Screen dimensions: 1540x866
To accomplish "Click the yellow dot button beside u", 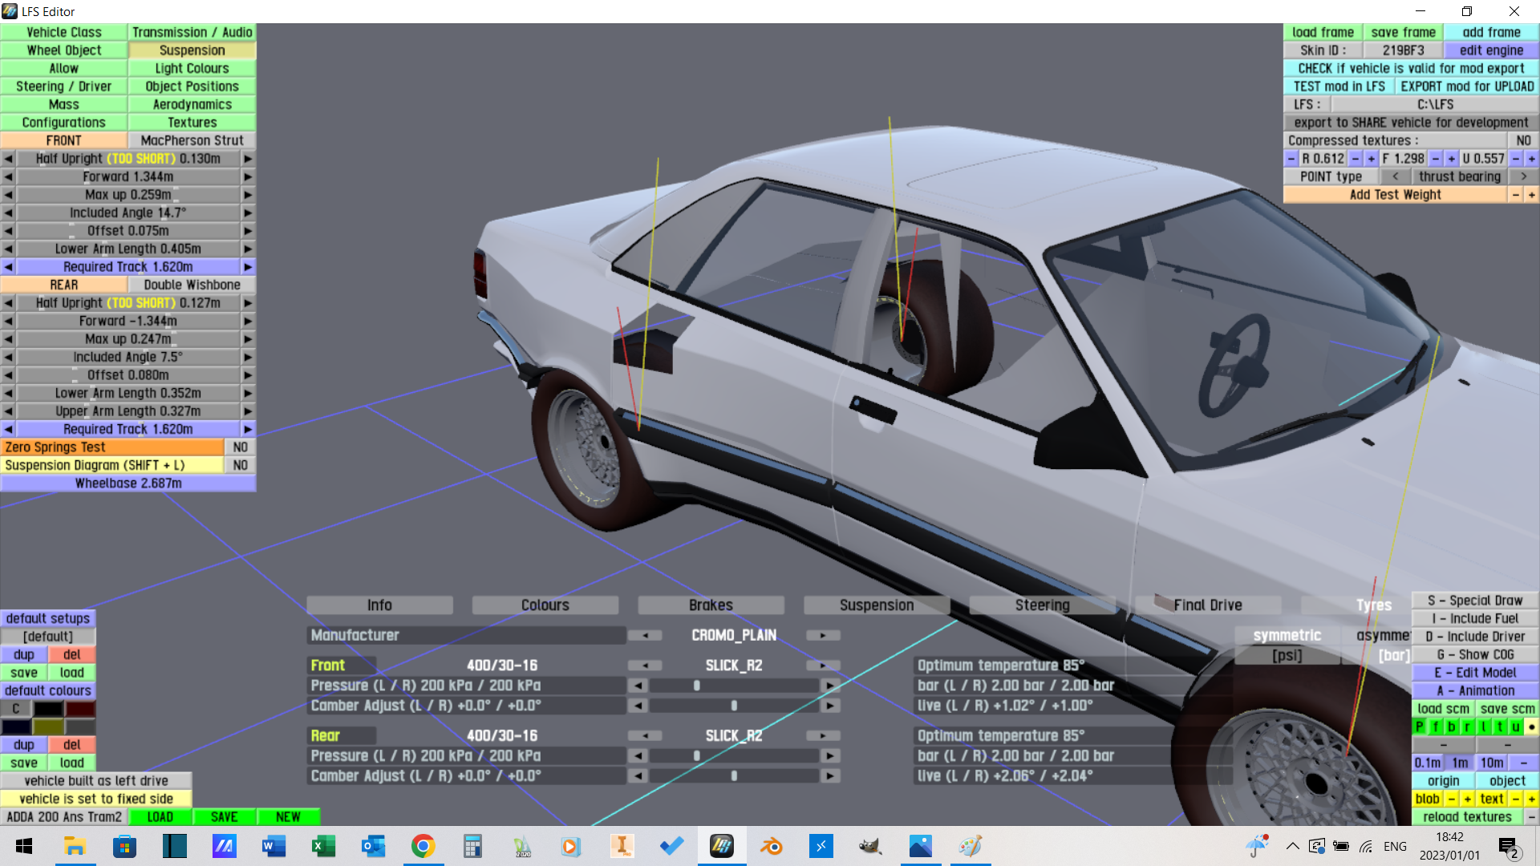I will coord(1531,726).
